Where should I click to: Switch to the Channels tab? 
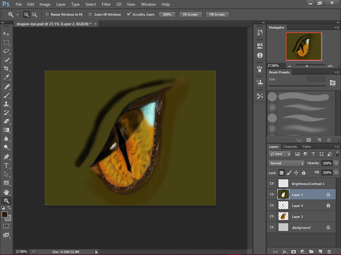[290, 146]
